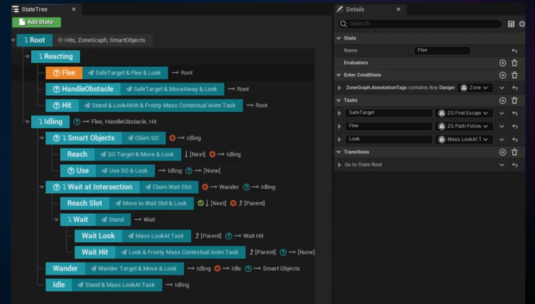Expand the ZoneGraph.AnnotationTags condition row
Viewport: 535px width, 304px height.
(x=340, y=88)
